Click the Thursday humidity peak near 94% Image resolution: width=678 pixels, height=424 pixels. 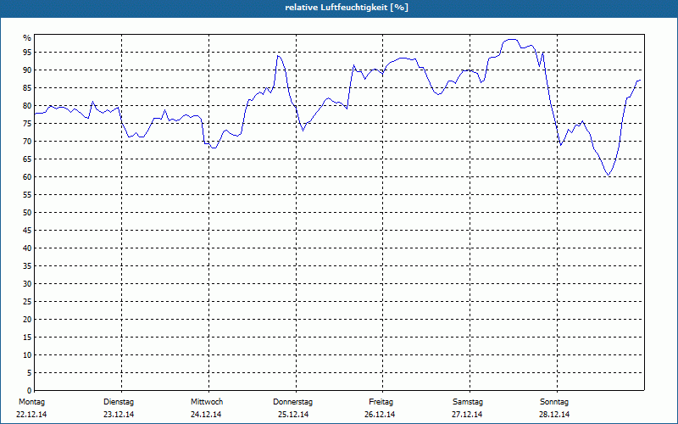[x=278, y=56]
